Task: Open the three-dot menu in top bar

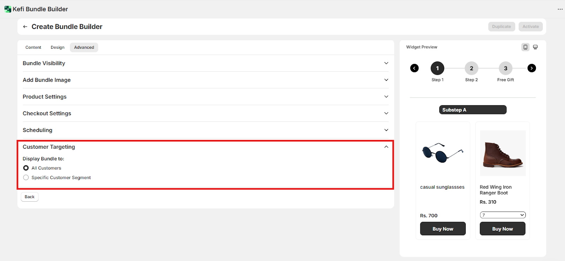Action: tap(560, 9)
